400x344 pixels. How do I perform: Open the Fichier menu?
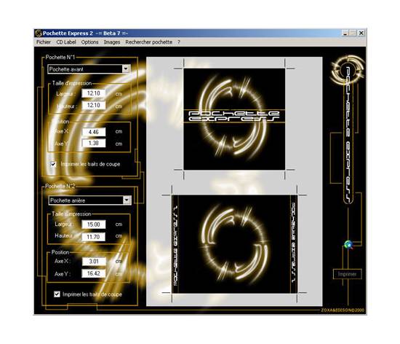44,42
